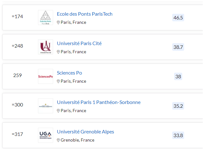This screenshot has width=203, height=150.
Task: Click the =174 rank number
Action: point(17,17)
